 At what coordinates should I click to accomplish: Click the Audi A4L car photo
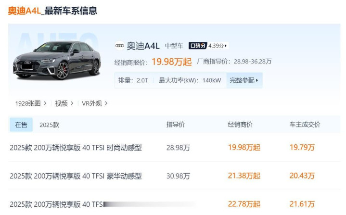[57, 60]
